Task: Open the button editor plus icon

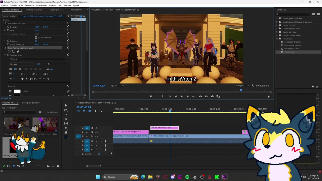Action: pos(268,97)
